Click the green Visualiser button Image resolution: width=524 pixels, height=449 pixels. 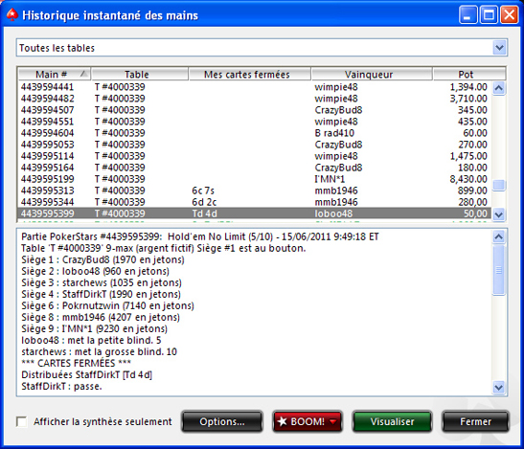pos(392,421)
